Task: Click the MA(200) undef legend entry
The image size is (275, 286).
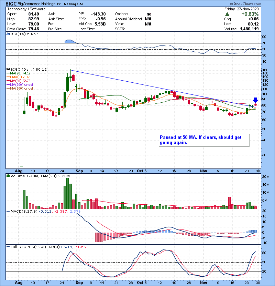Action: click(20, 84)
